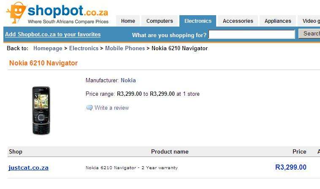Screen dimensions: 320x189
Task: Click the Nokia manufacturer link
Action: 128,80
